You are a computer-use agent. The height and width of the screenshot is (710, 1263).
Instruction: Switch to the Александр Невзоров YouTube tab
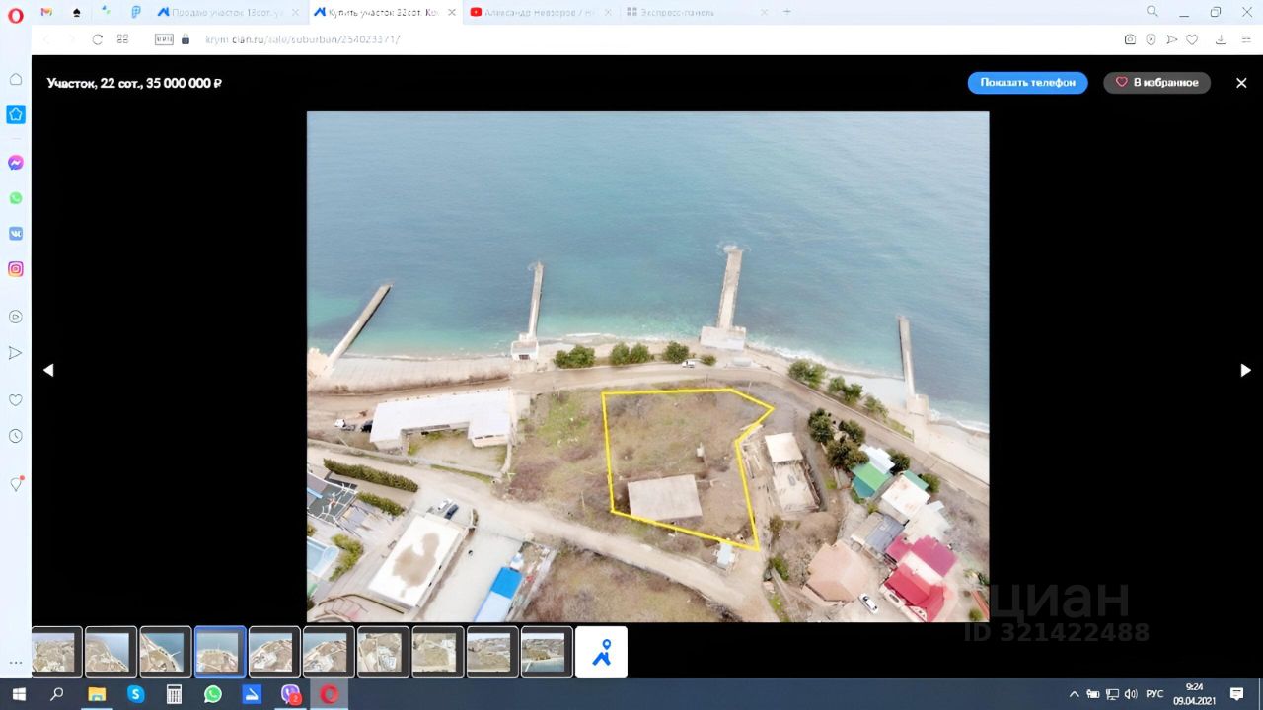click(538, 12)
